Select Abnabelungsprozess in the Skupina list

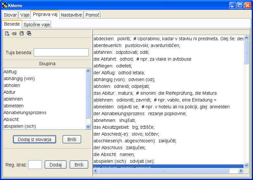click(25, 113)
